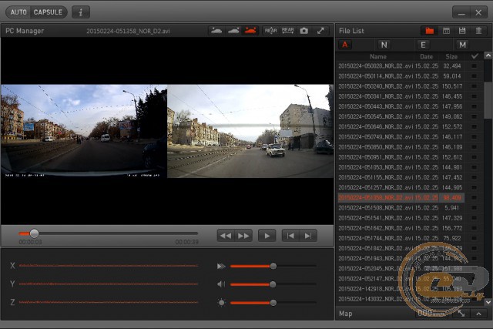
Task: Click file list scrollbar up arrow
Action: 488,55
